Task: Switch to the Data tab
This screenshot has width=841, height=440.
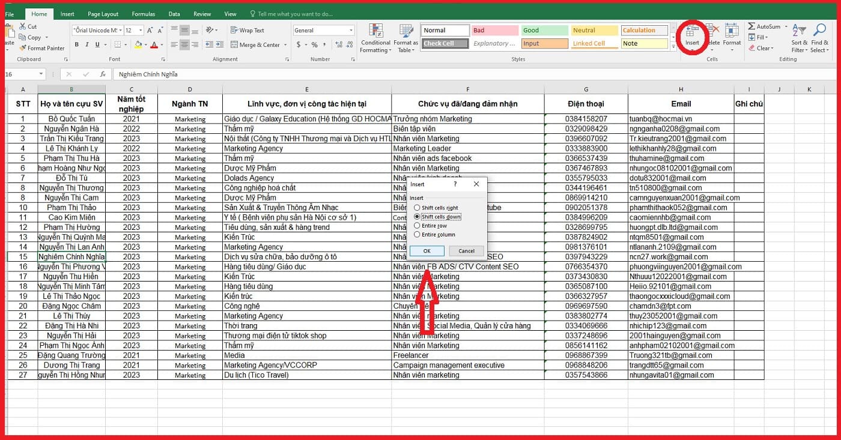Action: [174, 14]
